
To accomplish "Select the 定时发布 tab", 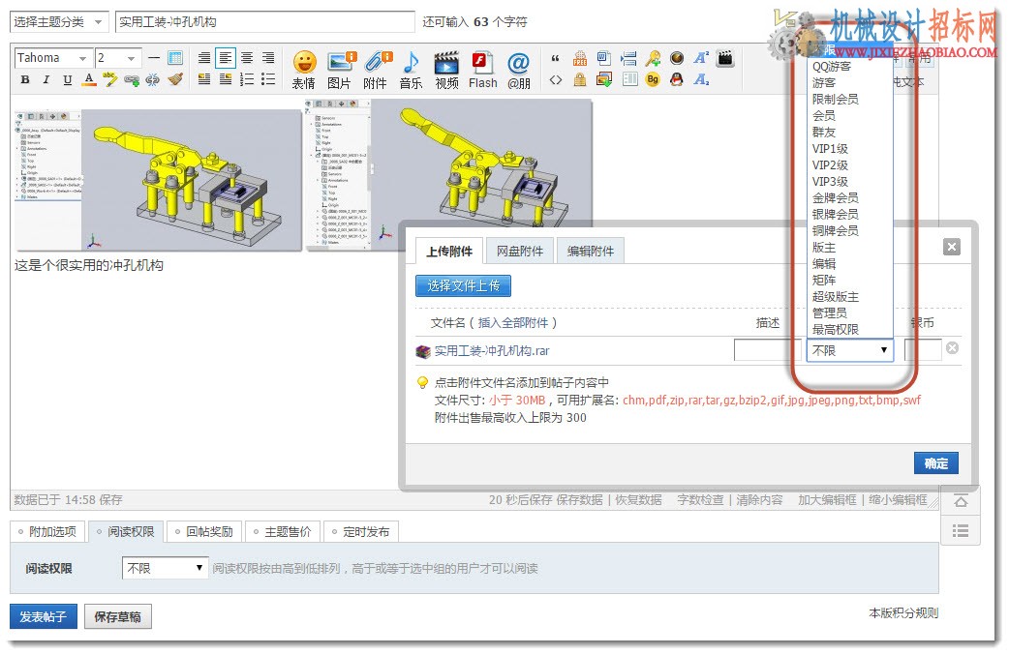I will coord(360,531).
